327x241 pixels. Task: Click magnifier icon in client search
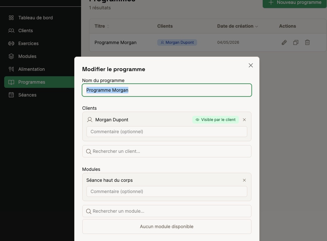89,152
